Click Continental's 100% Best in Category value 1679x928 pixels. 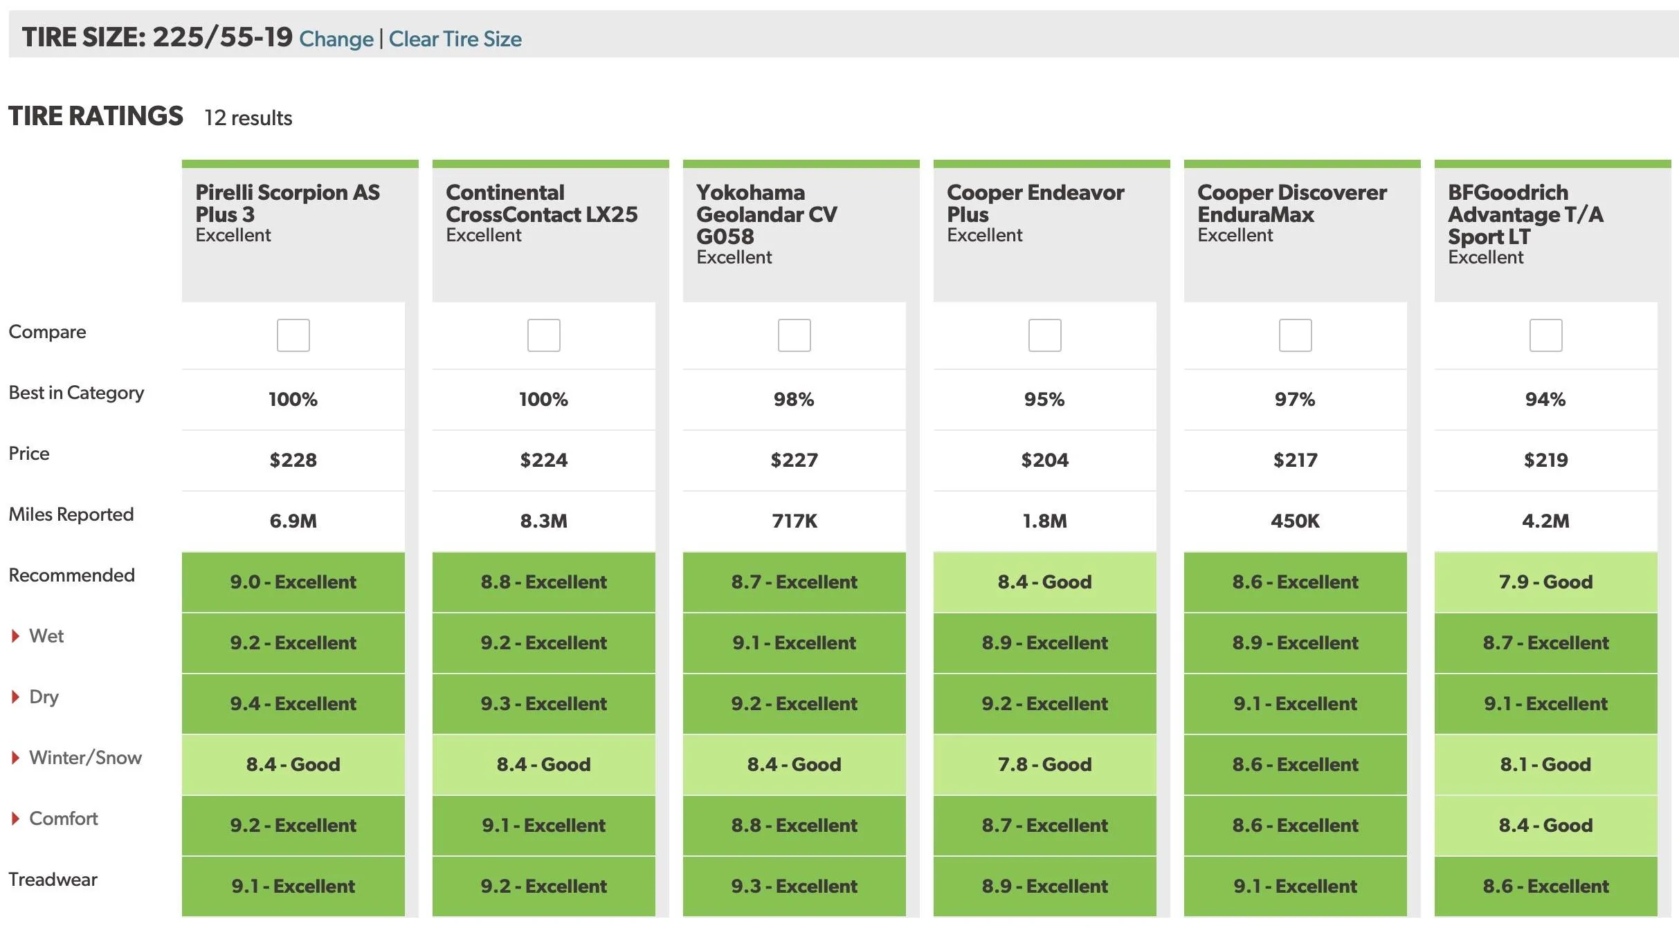pos(544,399)
